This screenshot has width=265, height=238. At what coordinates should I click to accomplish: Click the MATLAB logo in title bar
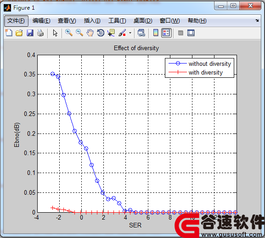[7, 8]
